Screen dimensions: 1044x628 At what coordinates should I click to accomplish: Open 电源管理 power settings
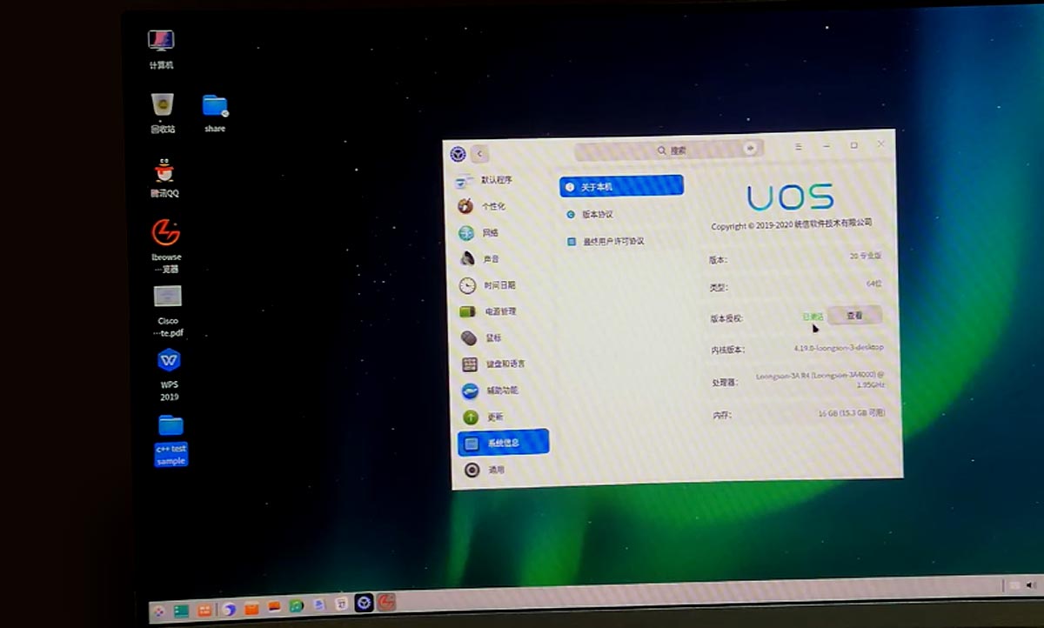tap(502, 311)
